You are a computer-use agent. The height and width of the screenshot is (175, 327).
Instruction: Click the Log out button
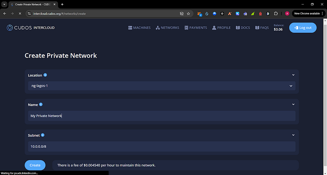point(303,28)
